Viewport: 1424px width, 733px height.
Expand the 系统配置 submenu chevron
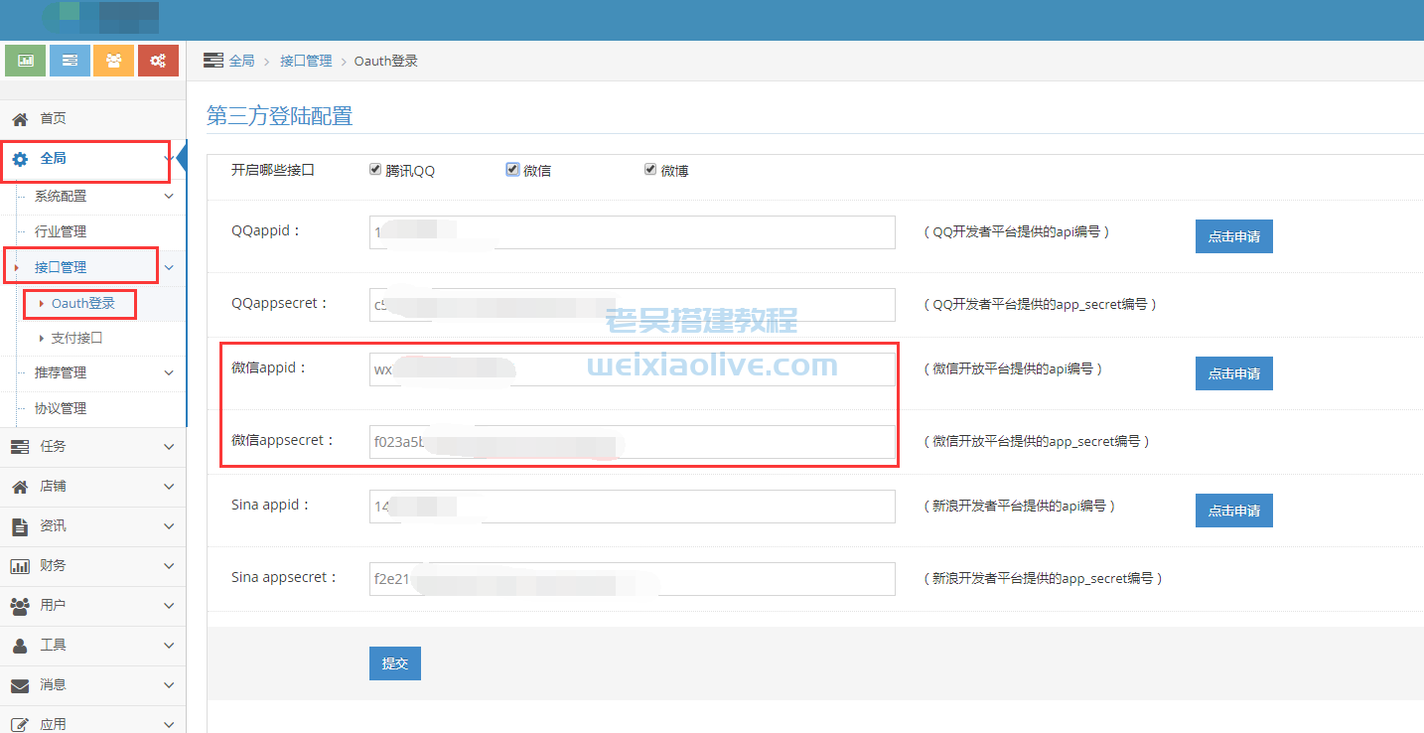tap(169, 197)
